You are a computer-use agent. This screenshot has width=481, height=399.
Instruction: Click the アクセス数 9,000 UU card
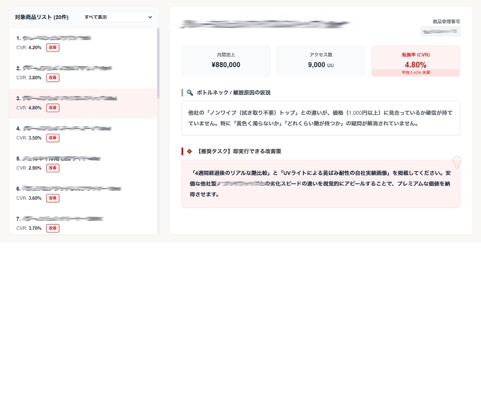[321, 61]
